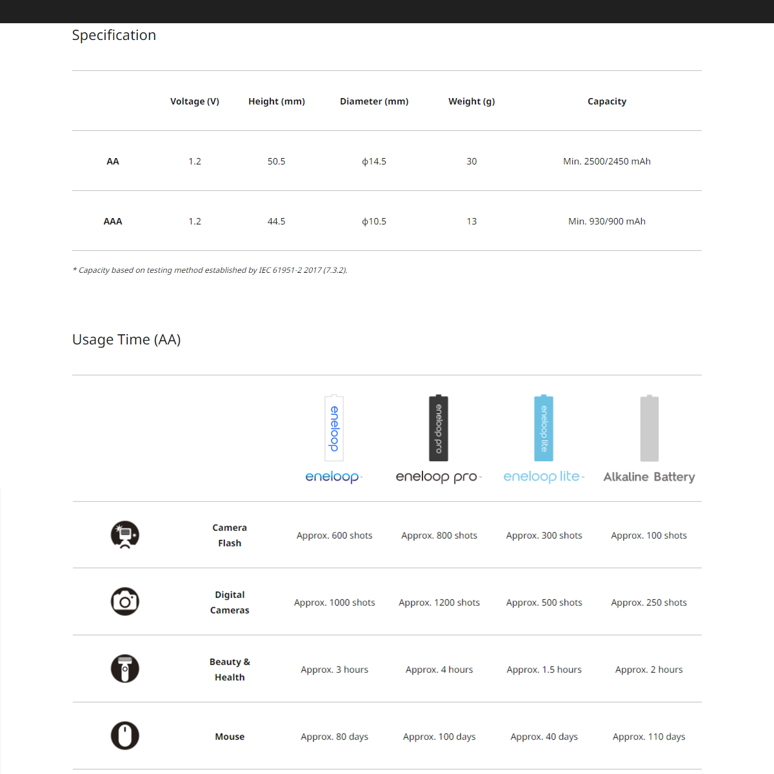Viewport: 774px width, 774px height.
Task: Click the ϕ14.5 diameter value
Action: point(374,161)
